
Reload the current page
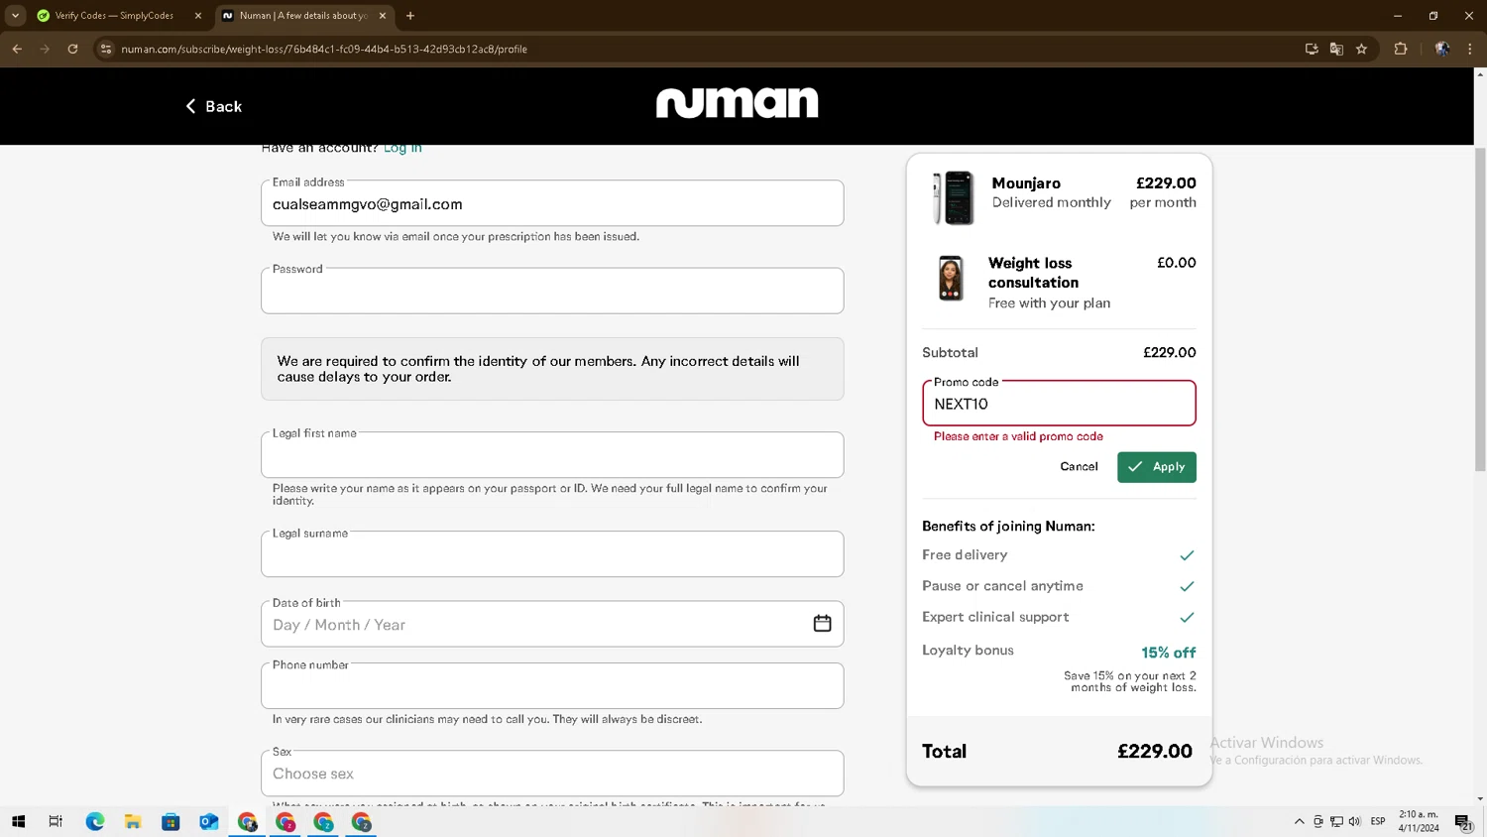coord(72,49)
